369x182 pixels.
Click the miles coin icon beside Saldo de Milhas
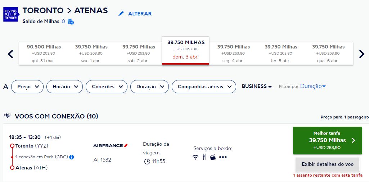pos(71,21)
